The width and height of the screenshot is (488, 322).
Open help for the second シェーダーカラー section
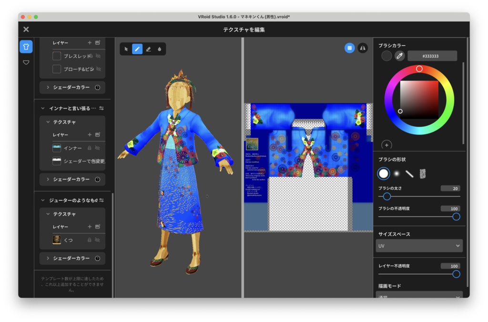(x=97, y=180)
